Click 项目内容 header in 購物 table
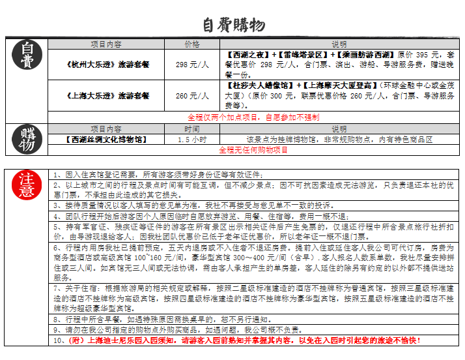 click(106, 129)
